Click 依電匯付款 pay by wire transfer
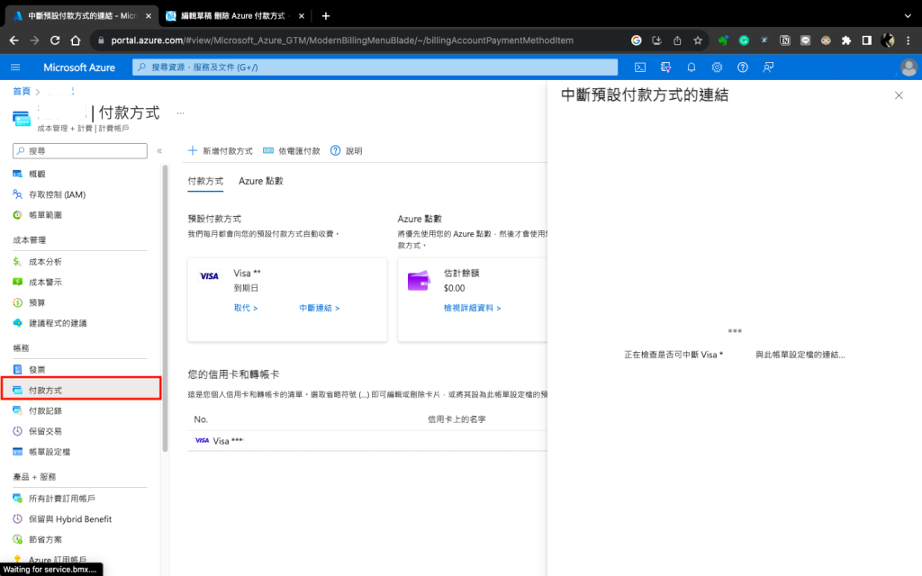Viewport: 922px width, 576px height. pyautogui.click(x=292, y=151)
